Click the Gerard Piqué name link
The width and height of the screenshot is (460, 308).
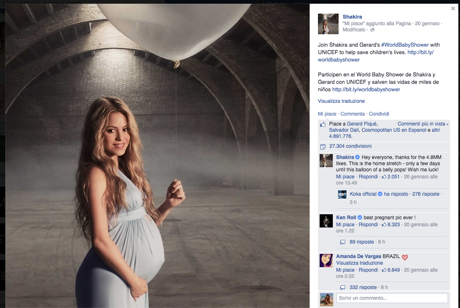[362, 124]
